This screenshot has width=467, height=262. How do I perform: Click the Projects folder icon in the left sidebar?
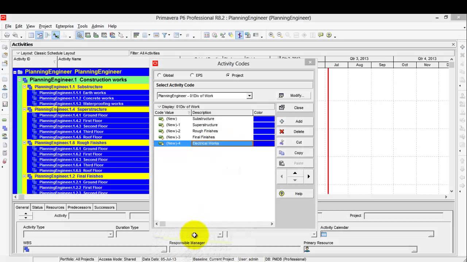pos(5,79)
